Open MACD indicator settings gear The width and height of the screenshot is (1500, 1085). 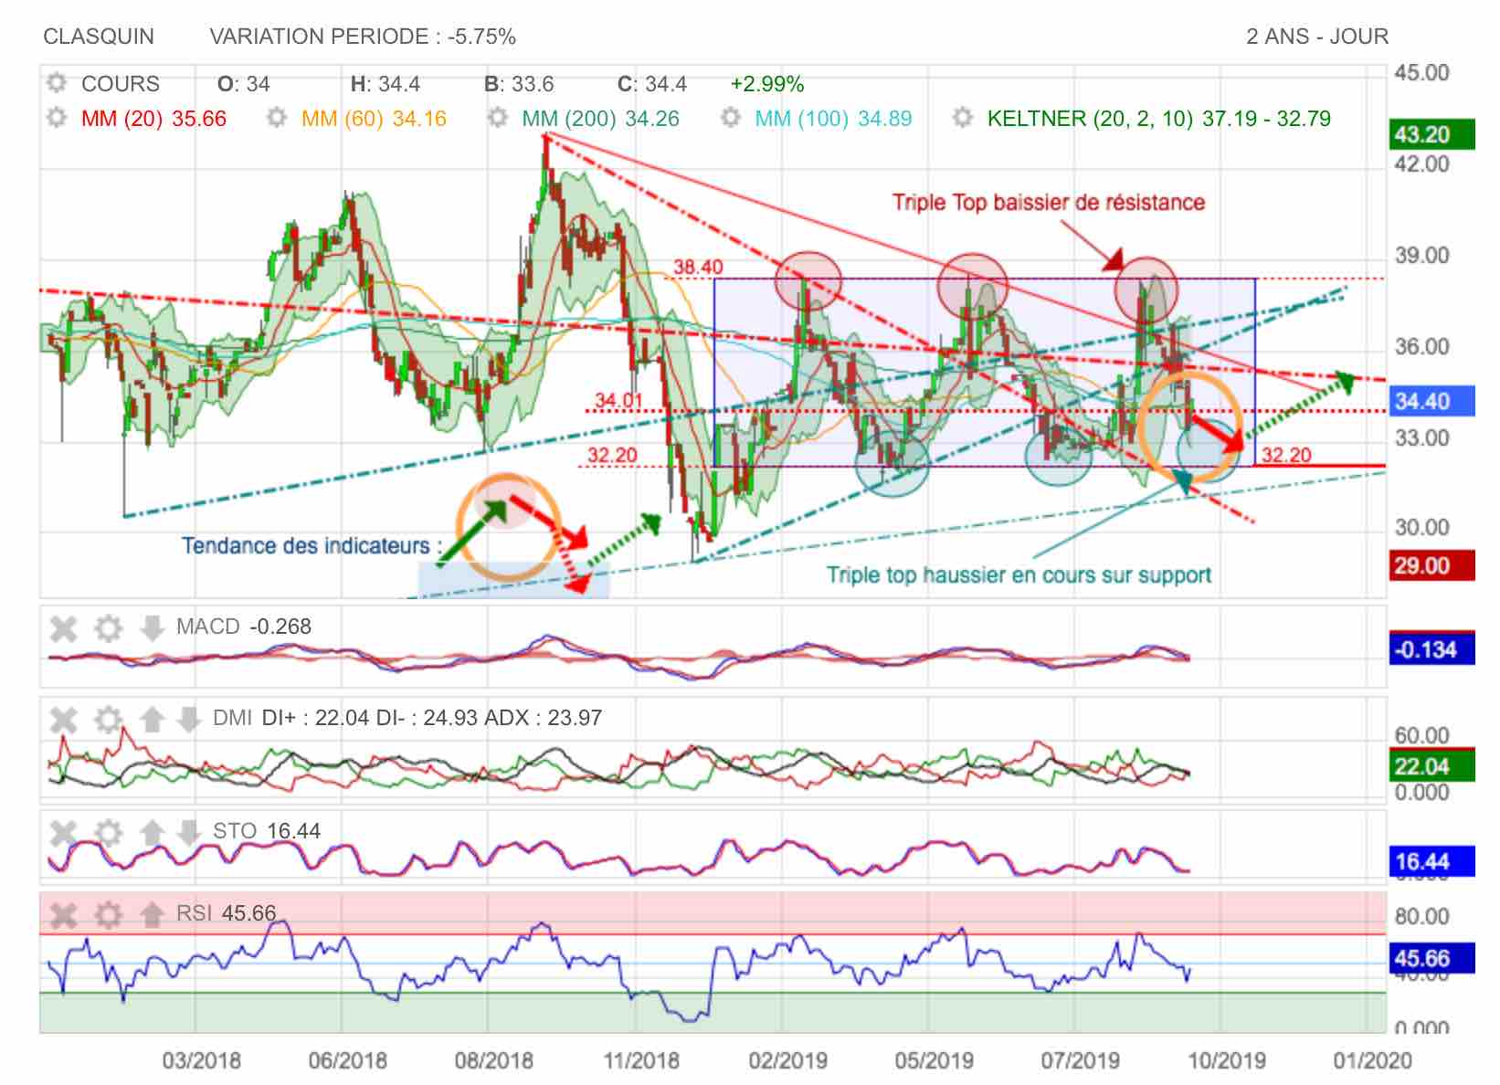tap(109, 628)
